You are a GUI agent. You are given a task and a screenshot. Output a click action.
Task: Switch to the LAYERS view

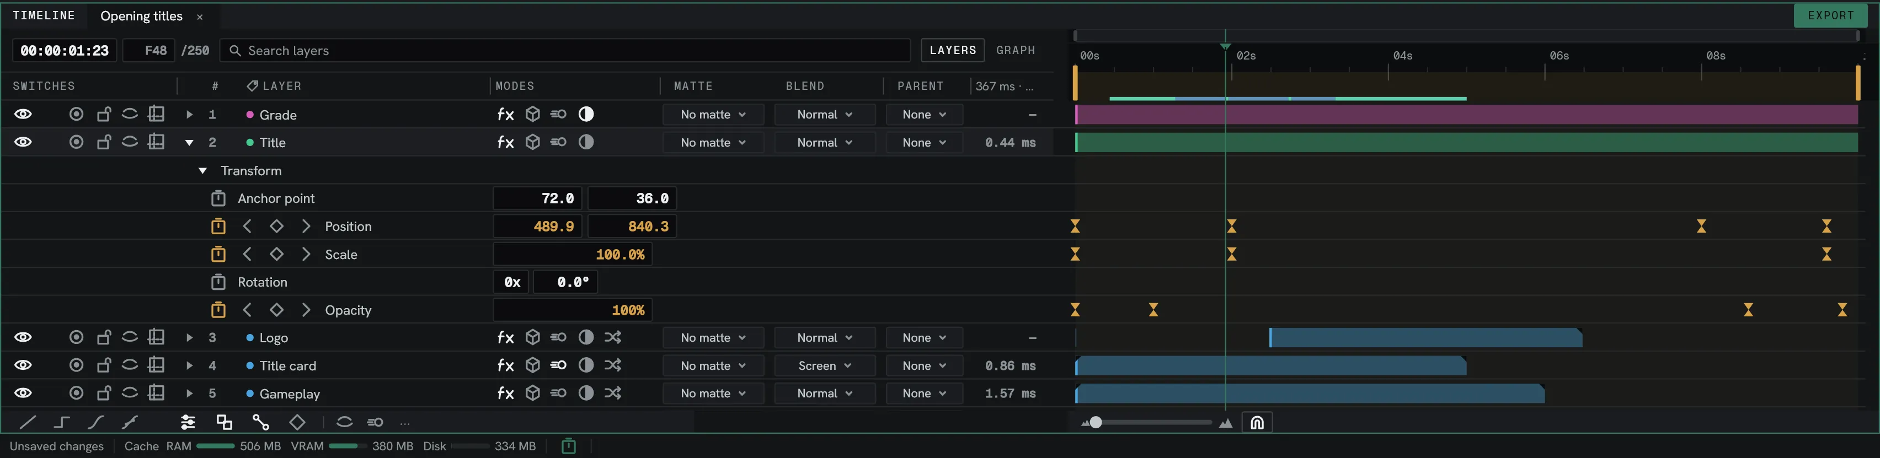pos(952,50)
